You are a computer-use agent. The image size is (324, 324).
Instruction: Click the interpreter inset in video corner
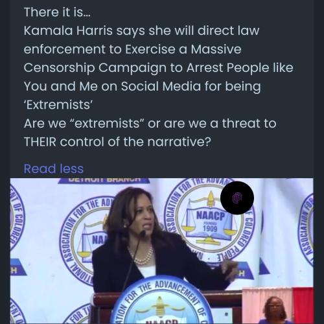(277, 305)
